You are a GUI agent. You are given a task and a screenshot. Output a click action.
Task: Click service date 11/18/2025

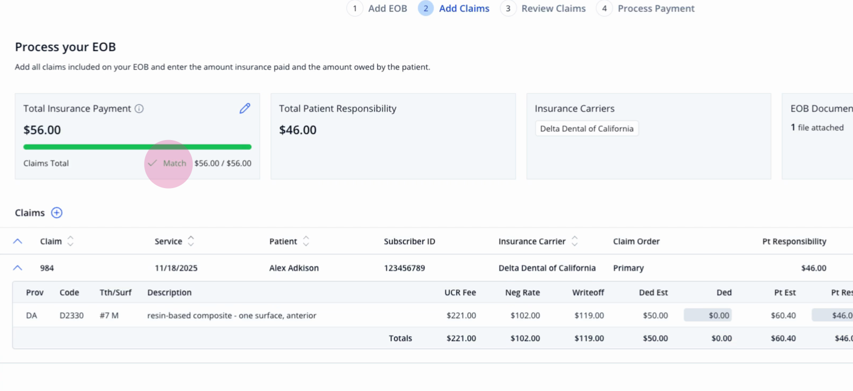176,268
